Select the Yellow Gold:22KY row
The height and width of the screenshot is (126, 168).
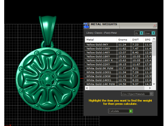(x=119, y=64)
